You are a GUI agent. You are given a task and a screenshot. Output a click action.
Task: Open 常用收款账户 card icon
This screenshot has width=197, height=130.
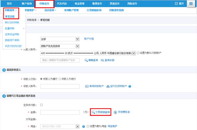point(87,86)
